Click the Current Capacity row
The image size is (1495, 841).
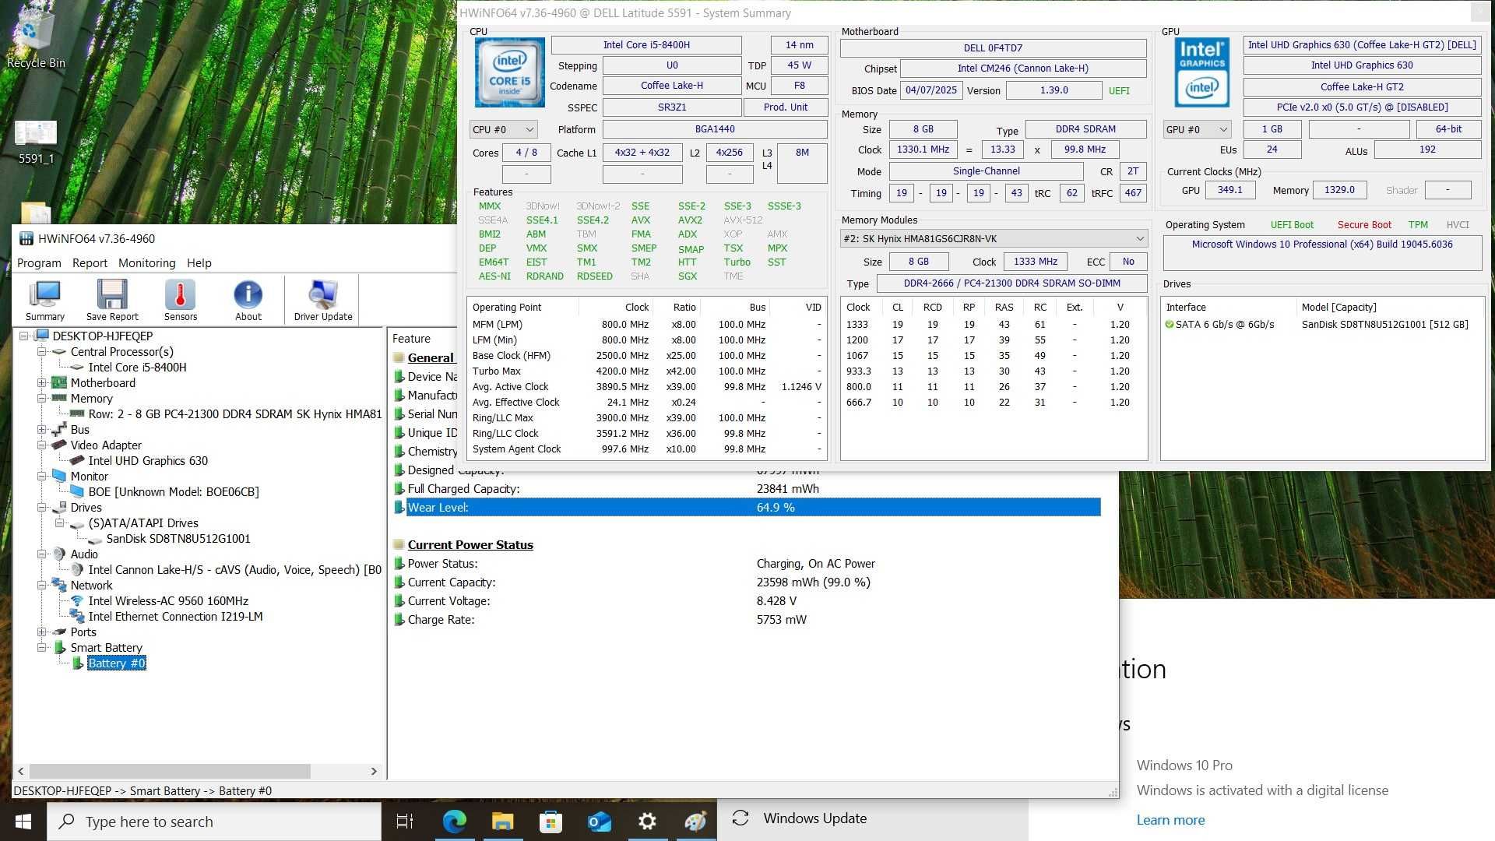pyautogui.click(x=747, y=582)
